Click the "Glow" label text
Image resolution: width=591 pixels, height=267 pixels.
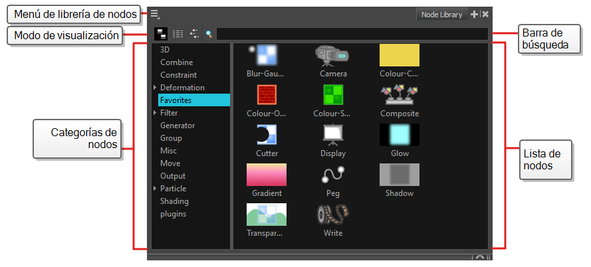click(400, 153)
